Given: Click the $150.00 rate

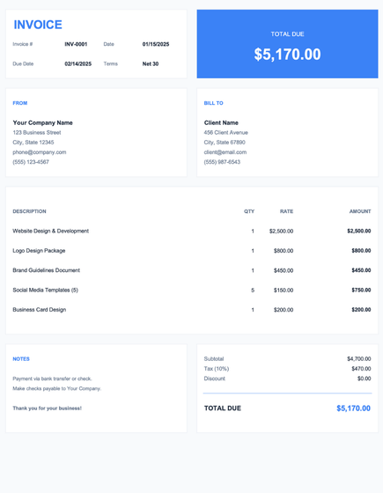Looking at the screenshot, I should point(284,291).
